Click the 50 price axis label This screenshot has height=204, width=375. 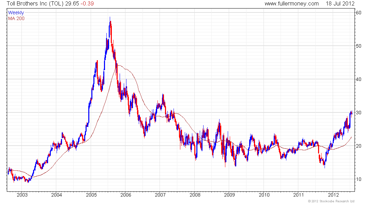[359, 46]
